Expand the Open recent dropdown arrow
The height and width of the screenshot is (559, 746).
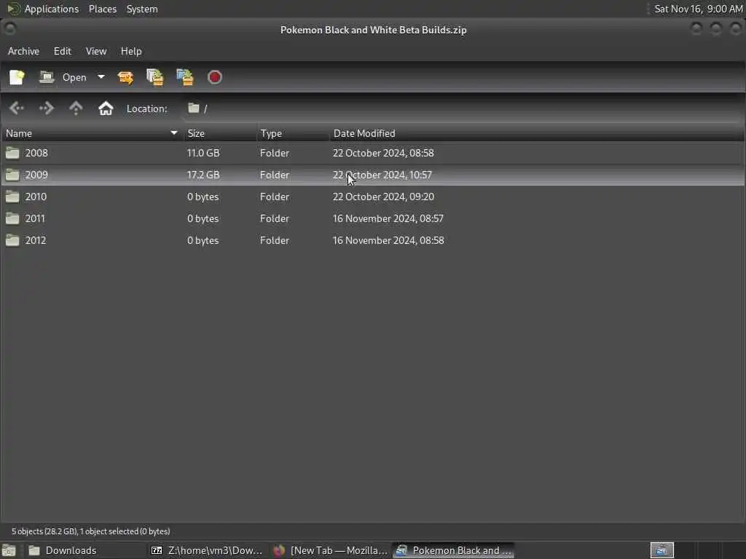click(101, 76)
